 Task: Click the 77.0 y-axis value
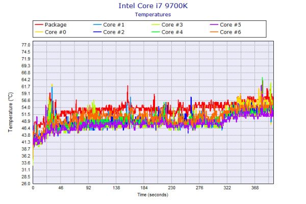pos(26,45)
